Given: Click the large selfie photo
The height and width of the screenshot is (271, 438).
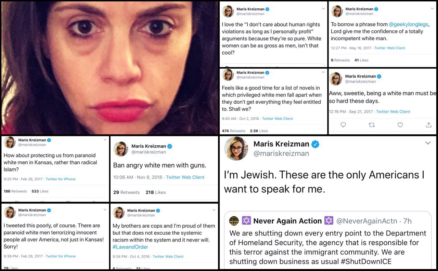Looking at the screenshot, I should coord(109,68).
